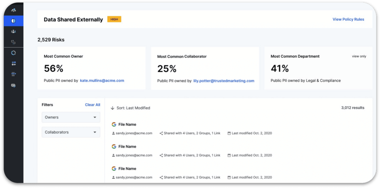This screenshot has height=188, width=380.
Task: Open the circular sync icon in the sidebar
Action: pos(14,53)
